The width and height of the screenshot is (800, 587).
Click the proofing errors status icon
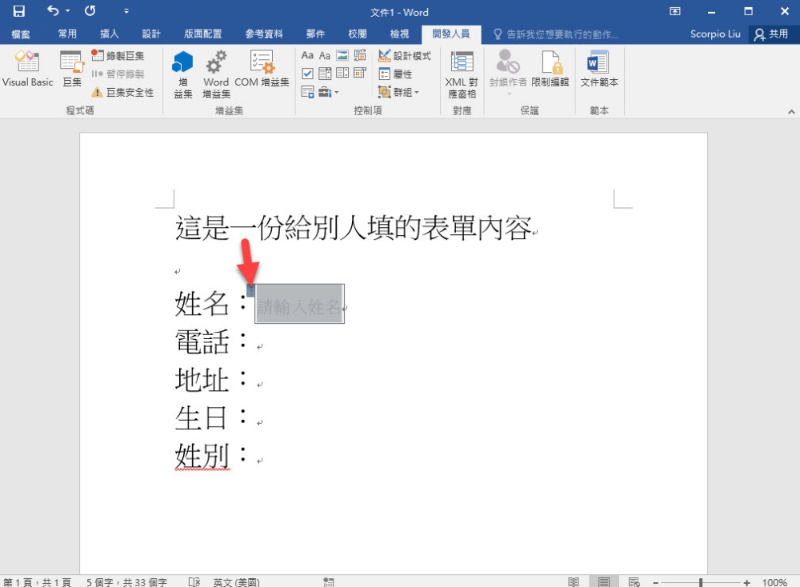coord(194,582)
